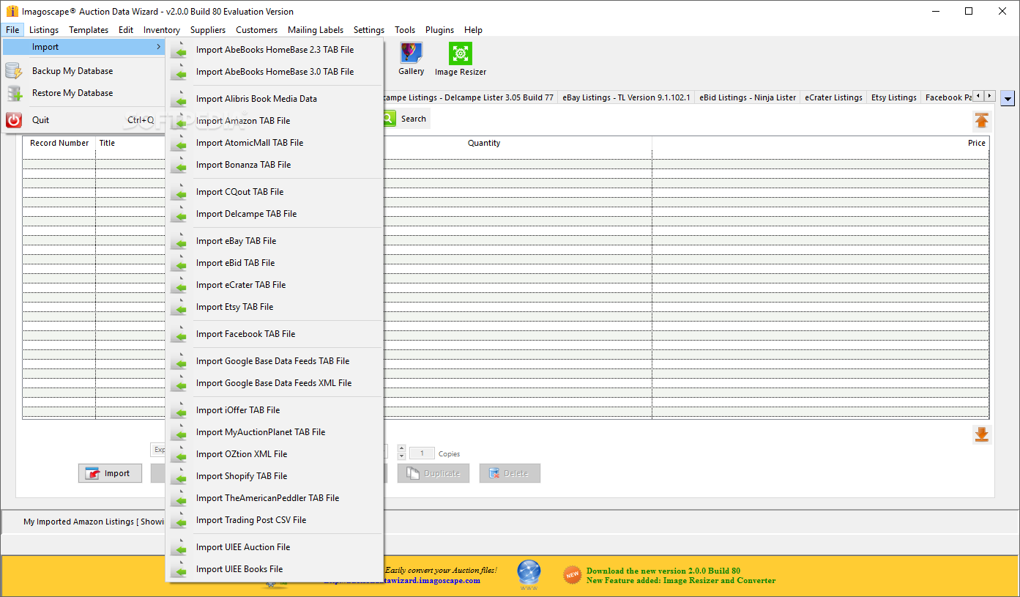The height and width of the screenshot is (597, 1020).
Task: Choose Import AtomicMall TAB File
Action: pyautogui.click(x=275, y=143)
